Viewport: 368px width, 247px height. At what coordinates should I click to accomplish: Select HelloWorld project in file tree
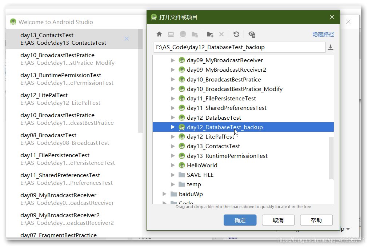(x=202, y=165)
